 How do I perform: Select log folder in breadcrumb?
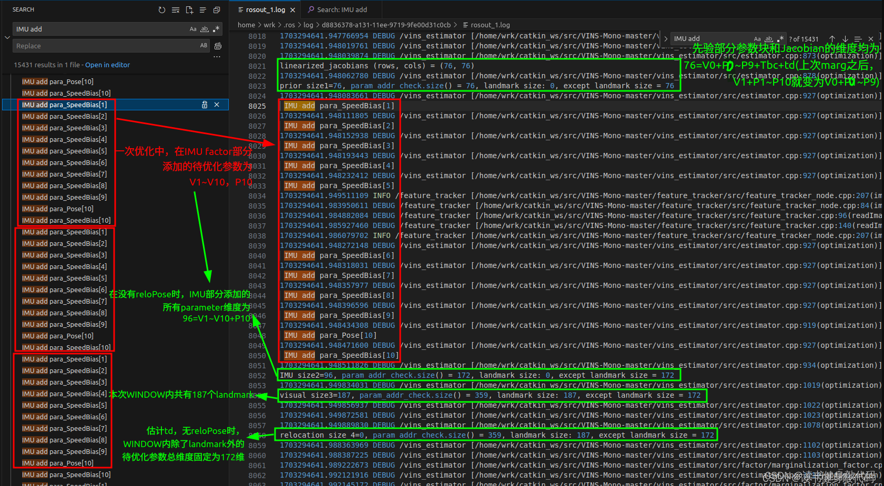tap(308, 25)
